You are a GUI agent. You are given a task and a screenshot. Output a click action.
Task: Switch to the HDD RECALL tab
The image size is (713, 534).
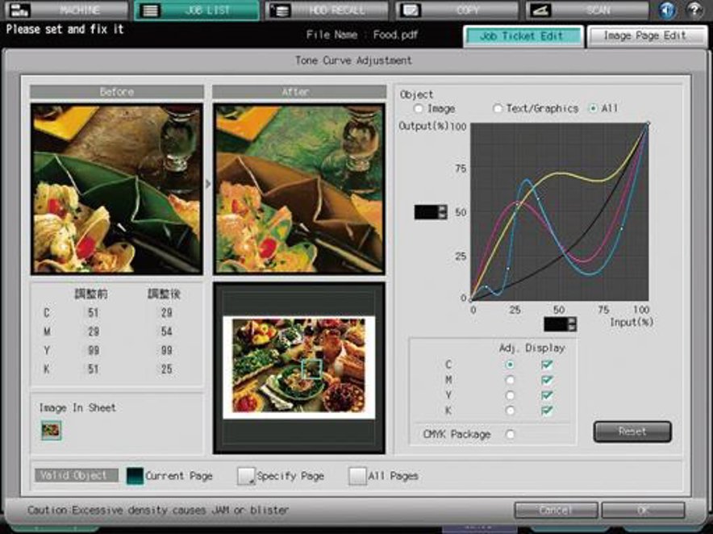click(327, 10)
